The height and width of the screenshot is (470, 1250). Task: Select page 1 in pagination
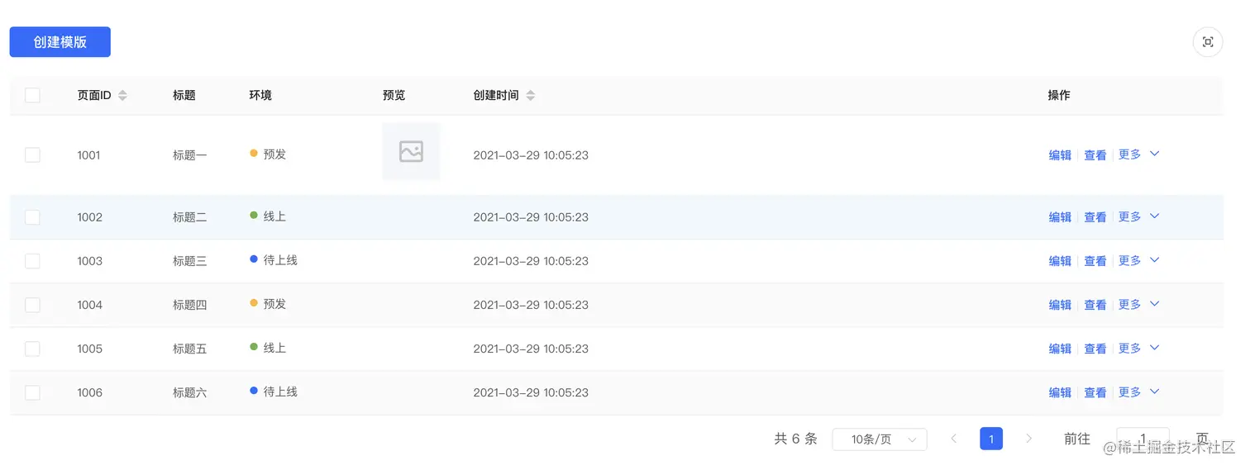pos(991,439)
